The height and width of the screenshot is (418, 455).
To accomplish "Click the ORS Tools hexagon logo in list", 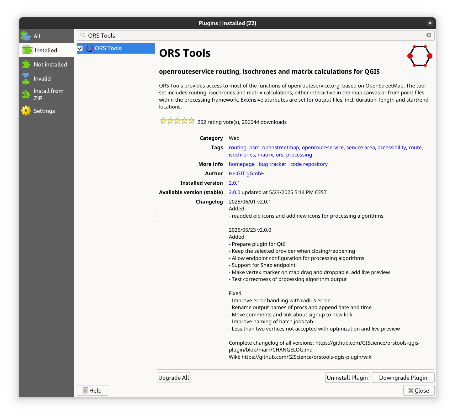I will click(x=90, y=48).
